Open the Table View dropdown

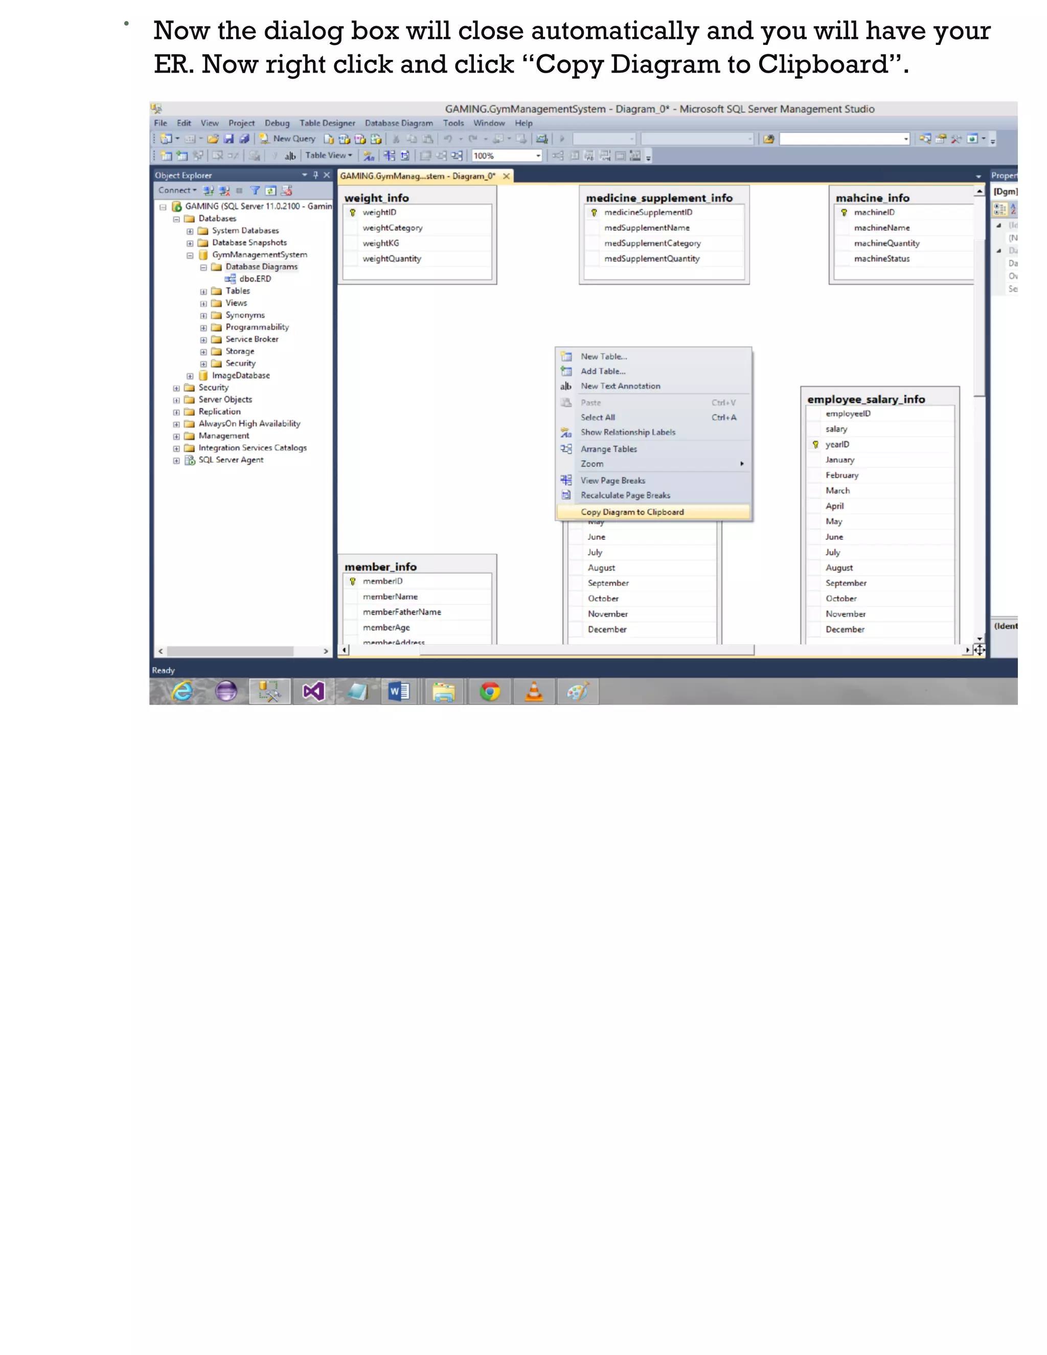pyautogui.click(x=328, y=156)
